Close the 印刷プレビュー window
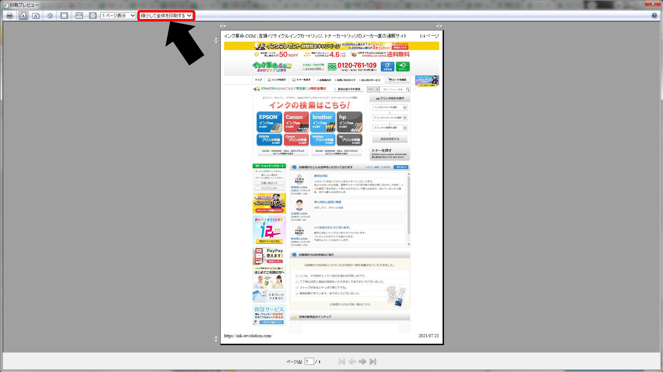The image size is (663, 372). 653,4
